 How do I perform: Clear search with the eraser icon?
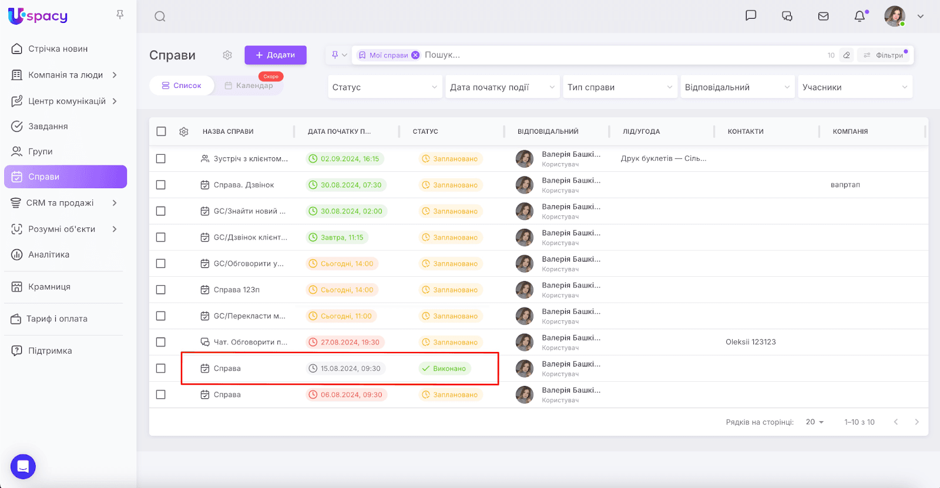(847, 55)
